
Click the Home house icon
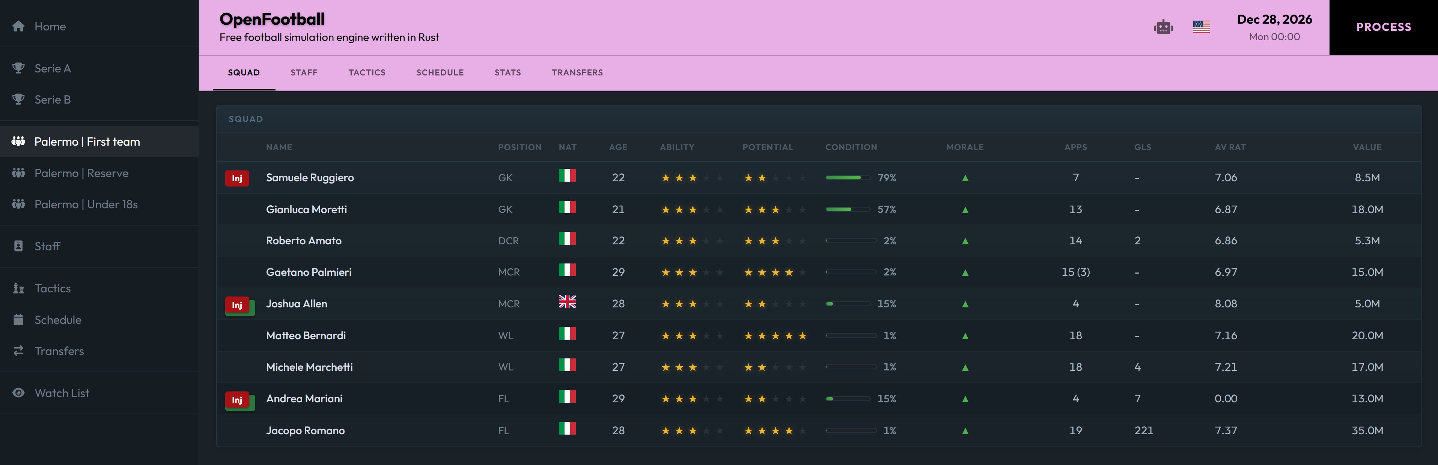(18, 26)
